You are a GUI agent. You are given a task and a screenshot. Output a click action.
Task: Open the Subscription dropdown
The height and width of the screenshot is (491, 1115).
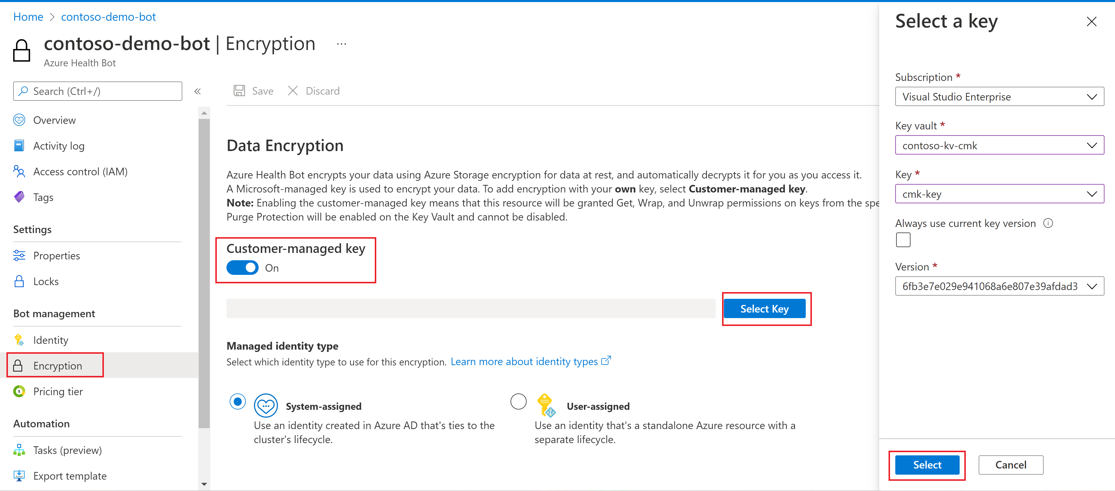(x=999, y=96)
